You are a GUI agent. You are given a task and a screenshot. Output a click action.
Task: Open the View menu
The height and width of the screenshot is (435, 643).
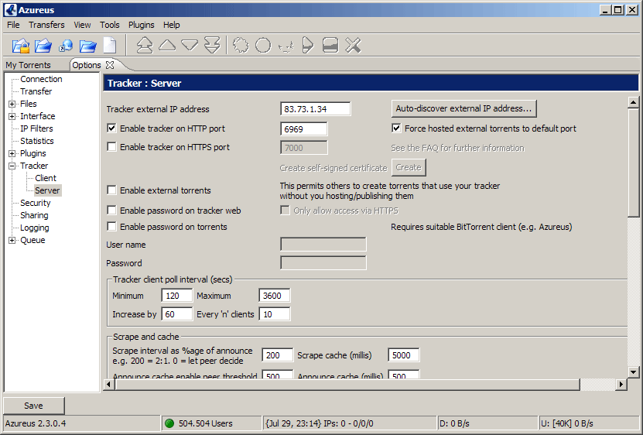[82, 25]
